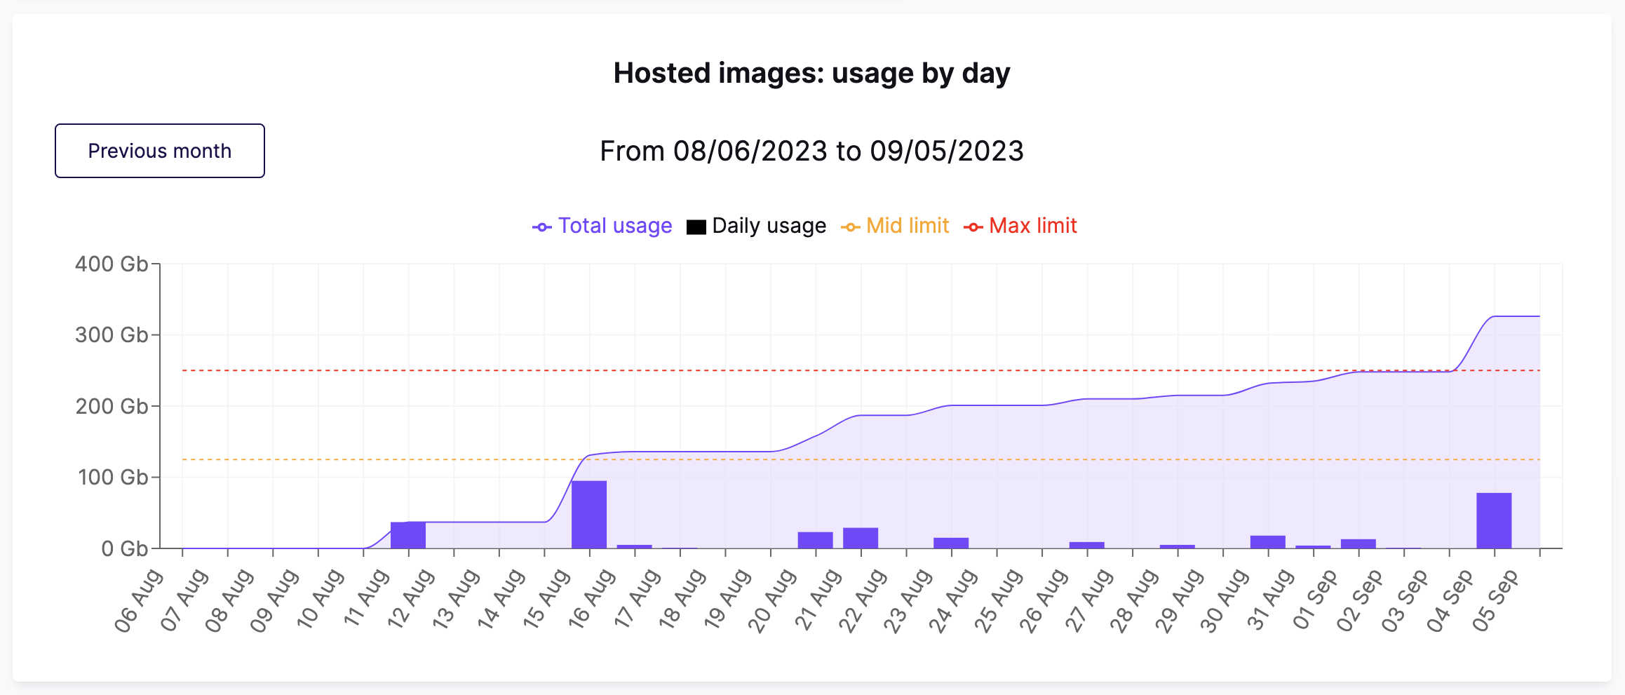Select the 05 Sep daily usage bar
The width and height of the screenshot is (1625, 695).
[x=1494, y=521]
